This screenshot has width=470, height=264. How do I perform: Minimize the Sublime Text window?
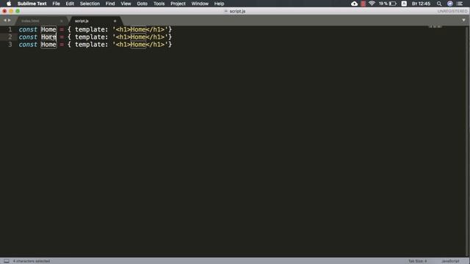click(11, 11)
